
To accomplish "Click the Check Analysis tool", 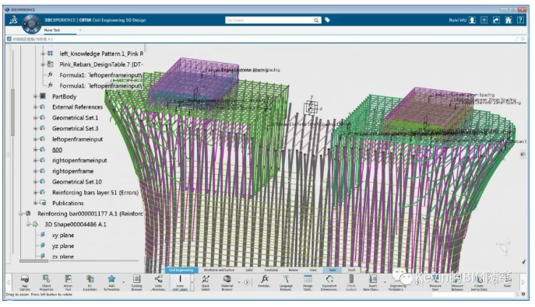I will (x=351, y=282).
